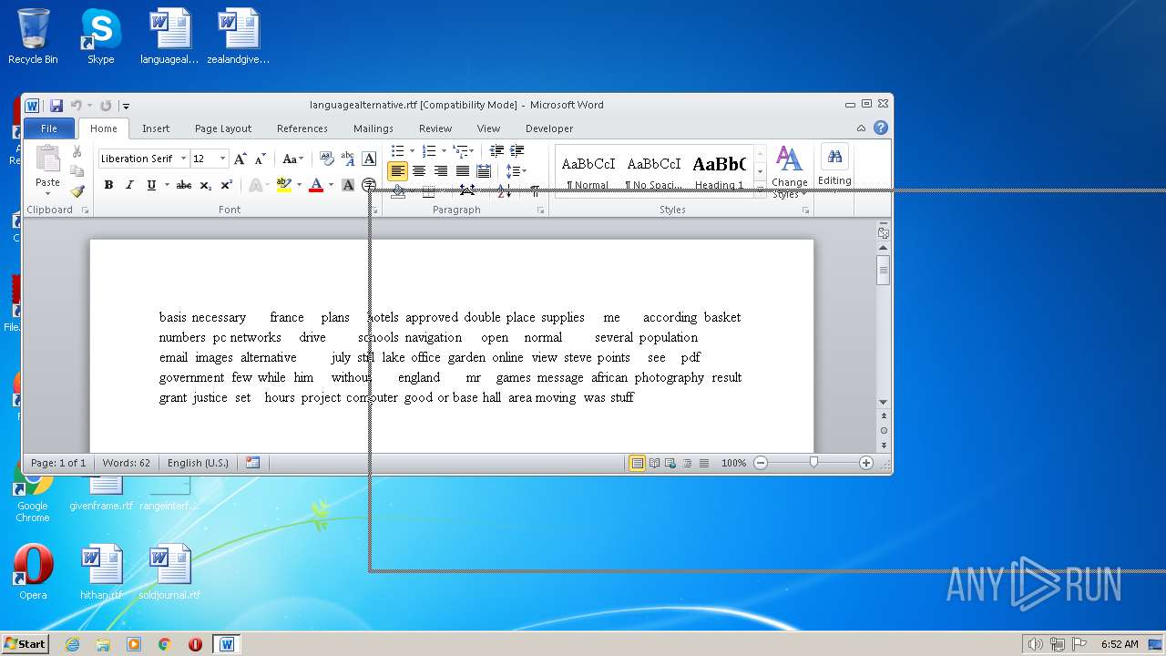Screen dimensions: 1166x656
Task: Click the Change Styles button
Action: coord(790,171)
